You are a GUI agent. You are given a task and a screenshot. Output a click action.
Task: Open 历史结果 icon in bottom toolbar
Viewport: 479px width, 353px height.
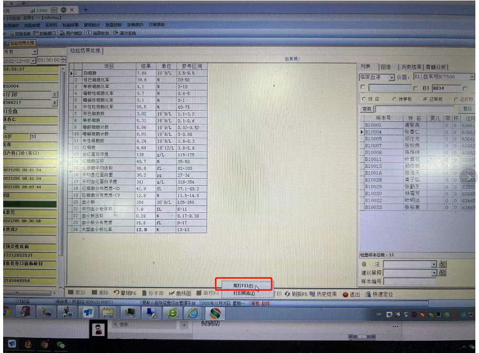pos(312,294)
